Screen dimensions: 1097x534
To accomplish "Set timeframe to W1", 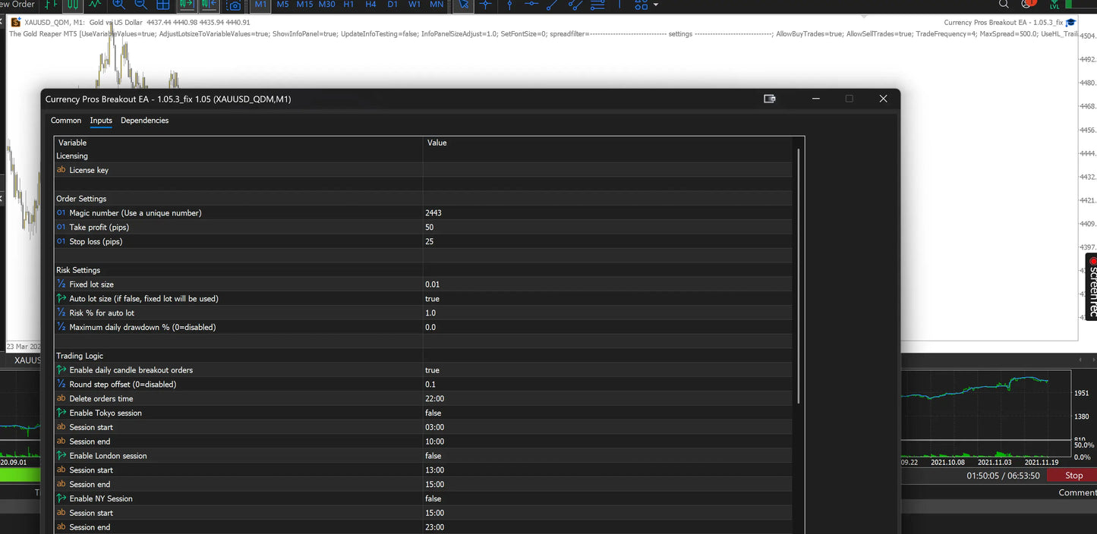I will (415, 5).
